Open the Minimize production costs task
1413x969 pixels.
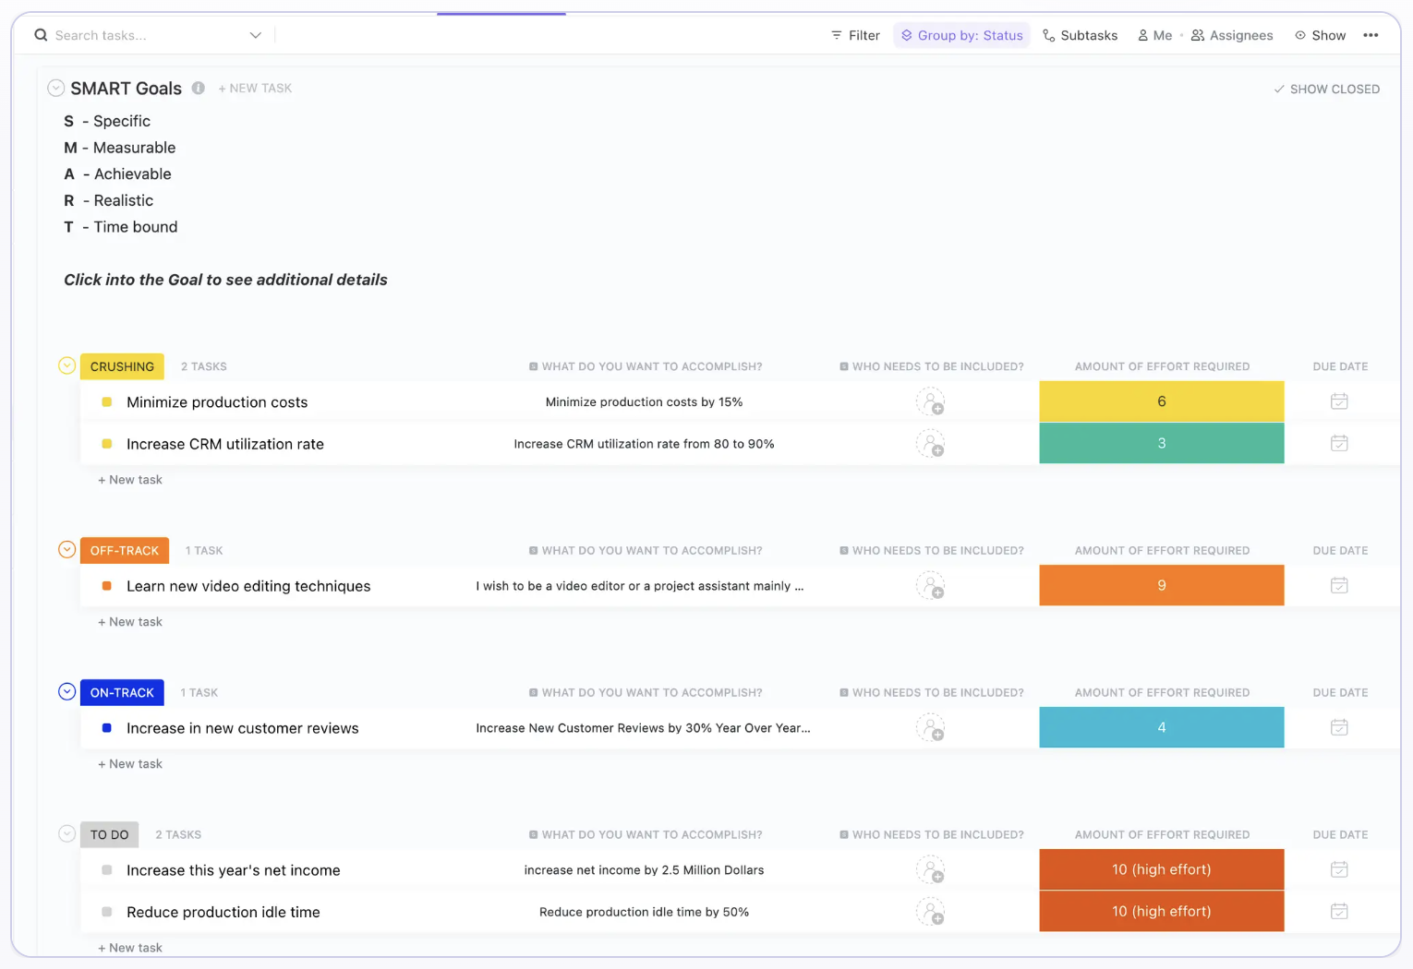pyautogui.click(x=217, y=402)
